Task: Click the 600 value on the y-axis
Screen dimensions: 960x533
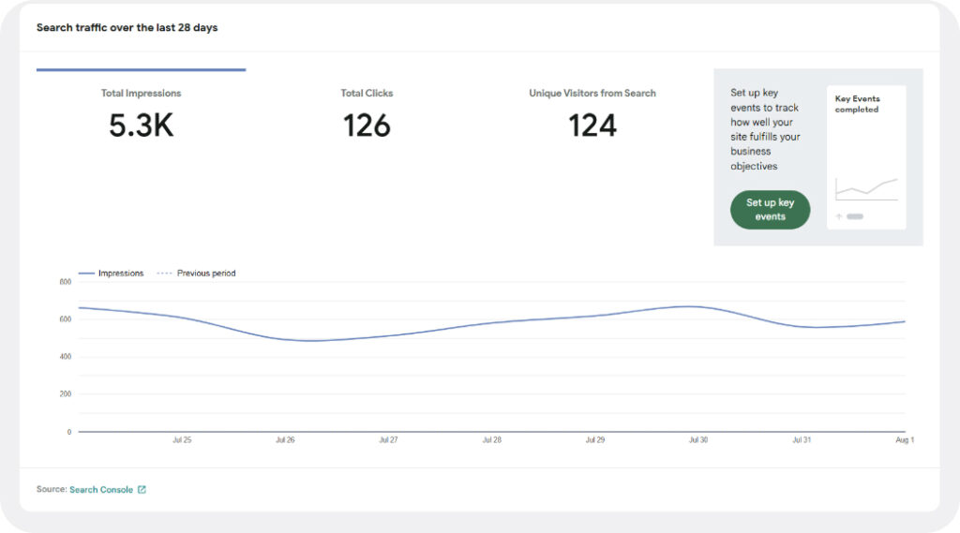Action: point(66,319)
